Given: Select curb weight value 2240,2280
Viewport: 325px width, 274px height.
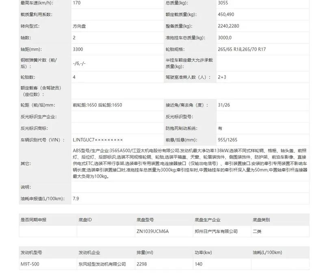Looking at the screenshot, I should (228, 26).
